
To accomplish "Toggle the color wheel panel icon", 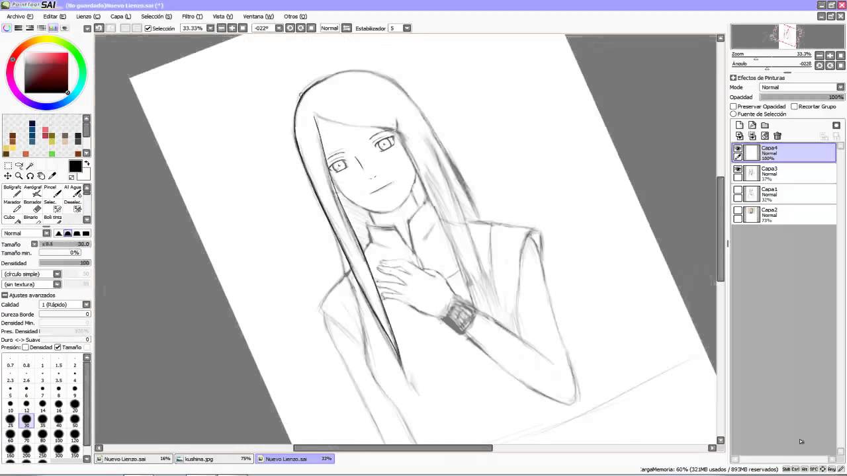I will click(x=7, y=28).
